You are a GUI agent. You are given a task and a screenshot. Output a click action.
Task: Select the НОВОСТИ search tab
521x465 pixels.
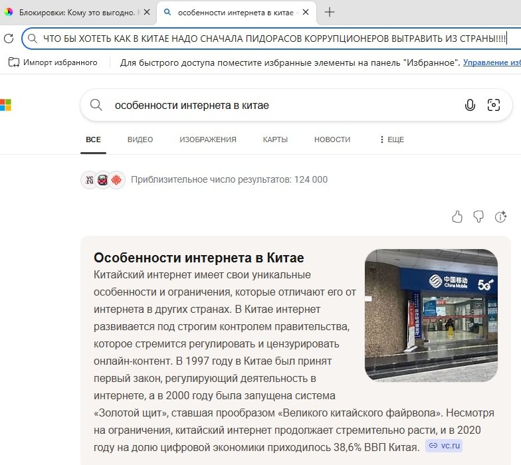332,139
